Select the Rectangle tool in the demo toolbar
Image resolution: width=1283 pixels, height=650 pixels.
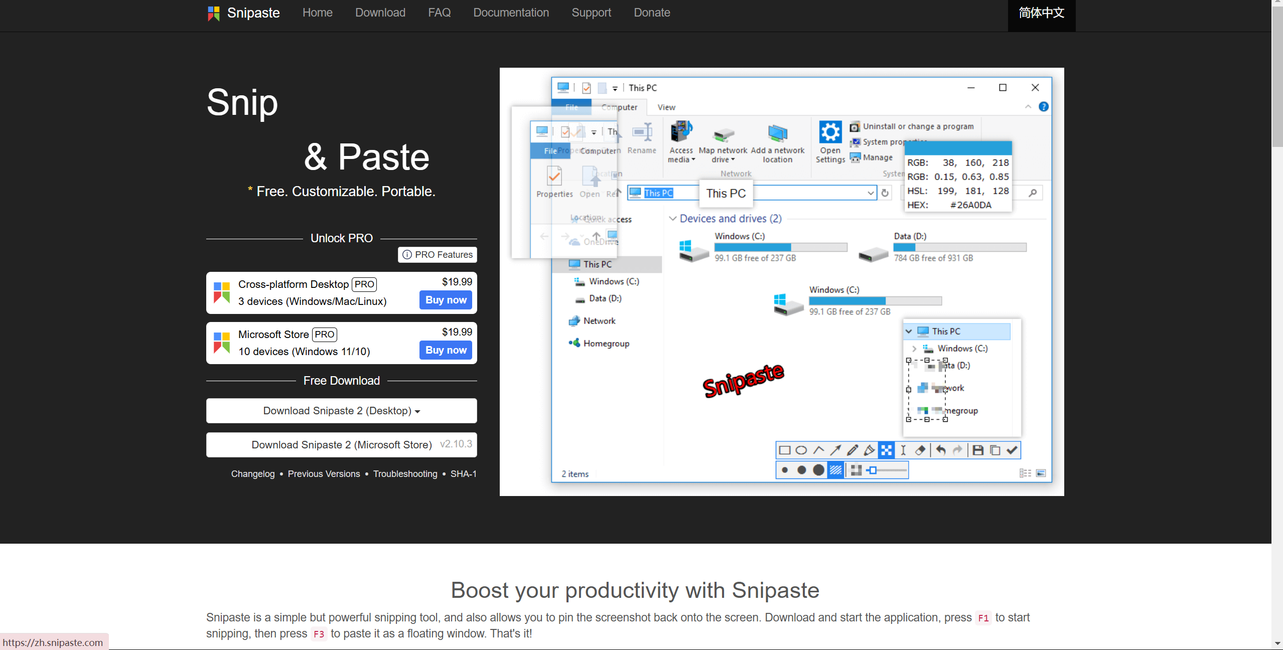click(x=785, y=450)
